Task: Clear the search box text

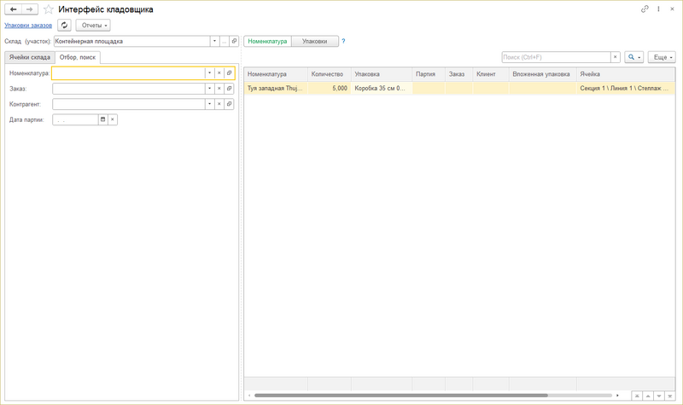Action: click(x=615, y=57)
